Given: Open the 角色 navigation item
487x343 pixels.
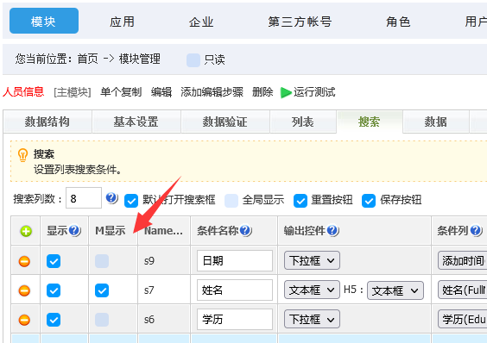Looking at the screenshot, I should click(398, 22).
